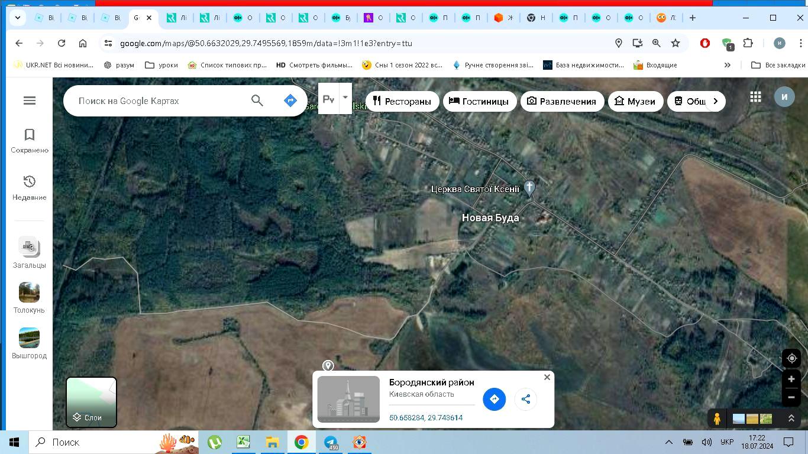The image size is (808, 454).
Task: Zoom out the map with minus button
Action: click(791, 397)
